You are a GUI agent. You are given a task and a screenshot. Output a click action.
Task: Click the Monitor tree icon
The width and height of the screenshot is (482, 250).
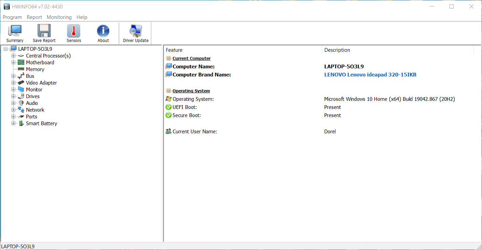point(21,90)
